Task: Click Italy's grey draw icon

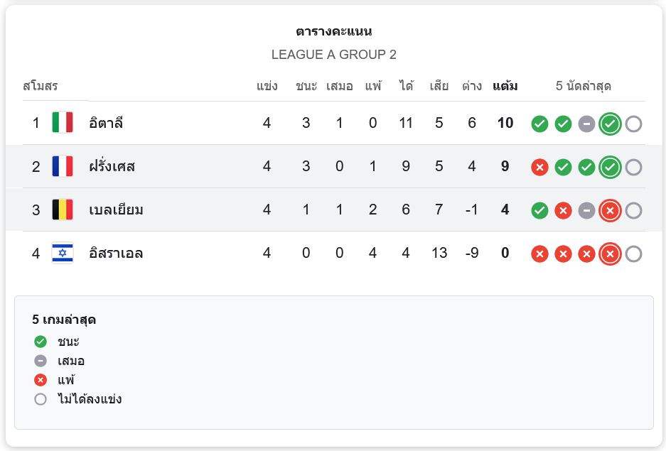Action: pyautogui.click(x=586, y=124)
